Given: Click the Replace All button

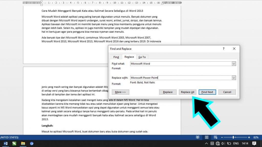Looking at the screenshot, I should (x=188, y=92).
